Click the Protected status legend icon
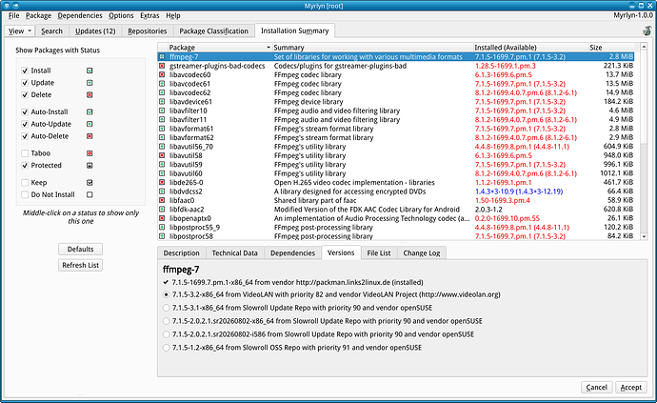657x403 pixels. [90, 166]
